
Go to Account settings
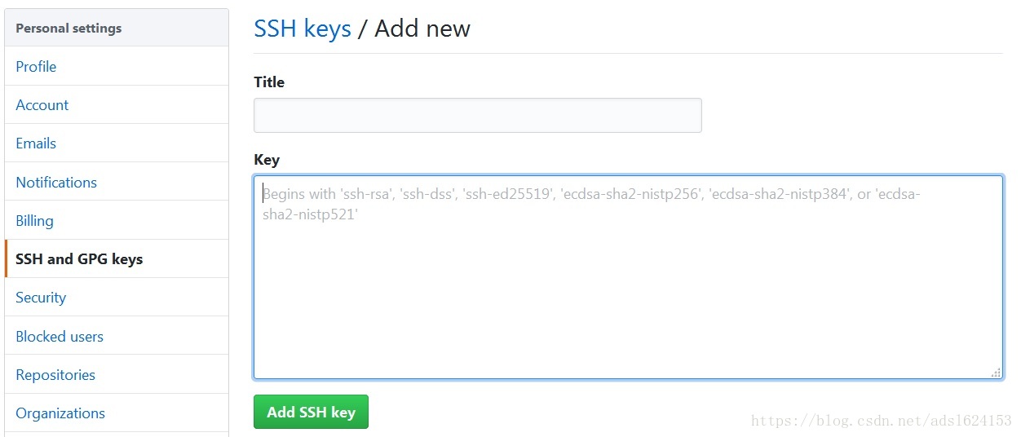[x=42, y=105]
